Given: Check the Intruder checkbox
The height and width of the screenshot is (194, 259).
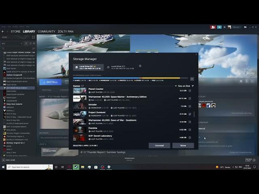Looking at the screenshot, I should 190,106.
